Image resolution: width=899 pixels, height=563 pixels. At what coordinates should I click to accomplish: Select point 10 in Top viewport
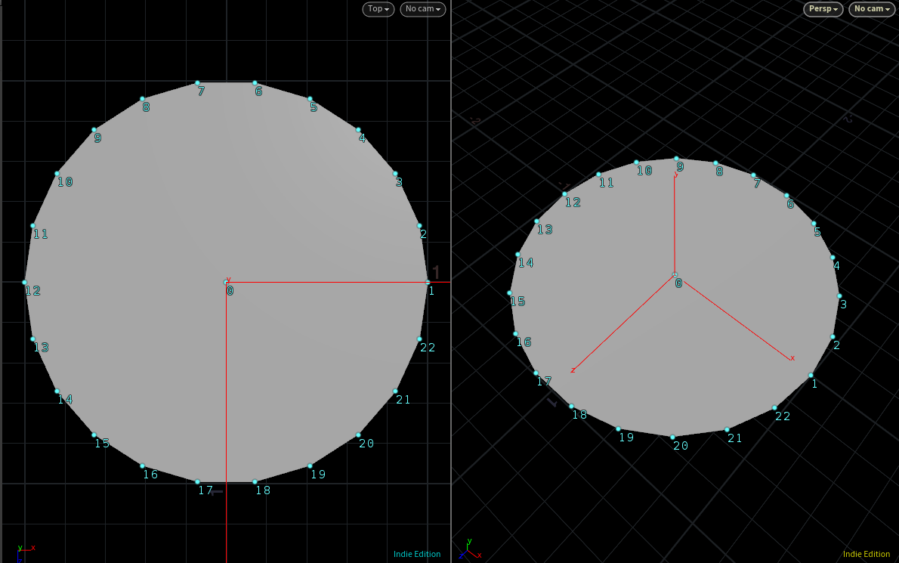tap(57, 174)
